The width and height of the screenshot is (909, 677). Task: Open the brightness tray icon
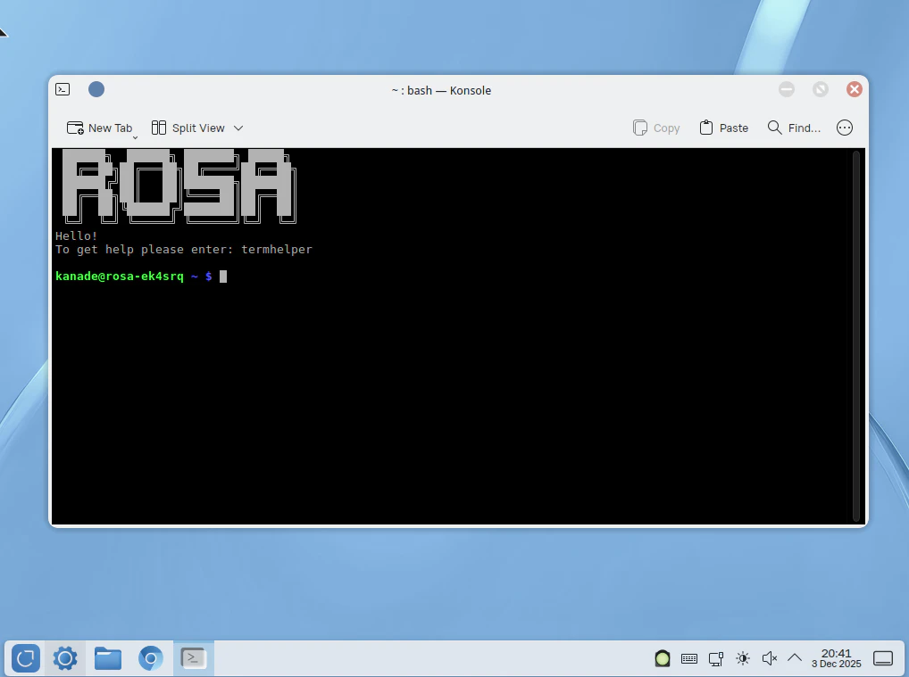pos(743,658)
